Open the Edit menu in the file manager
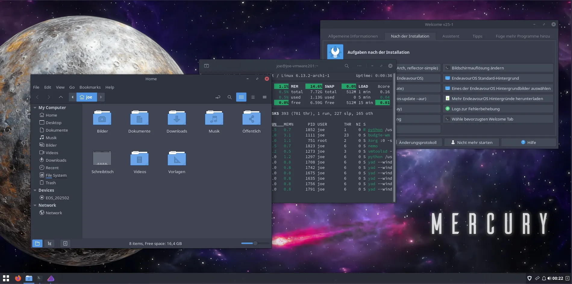 coord(48,87)
